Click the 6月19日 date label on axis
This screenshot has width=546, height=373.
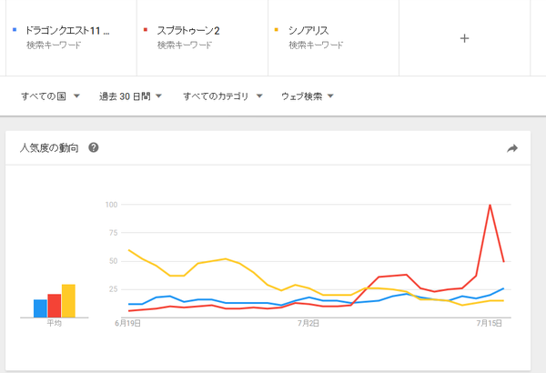pos(127,323)
